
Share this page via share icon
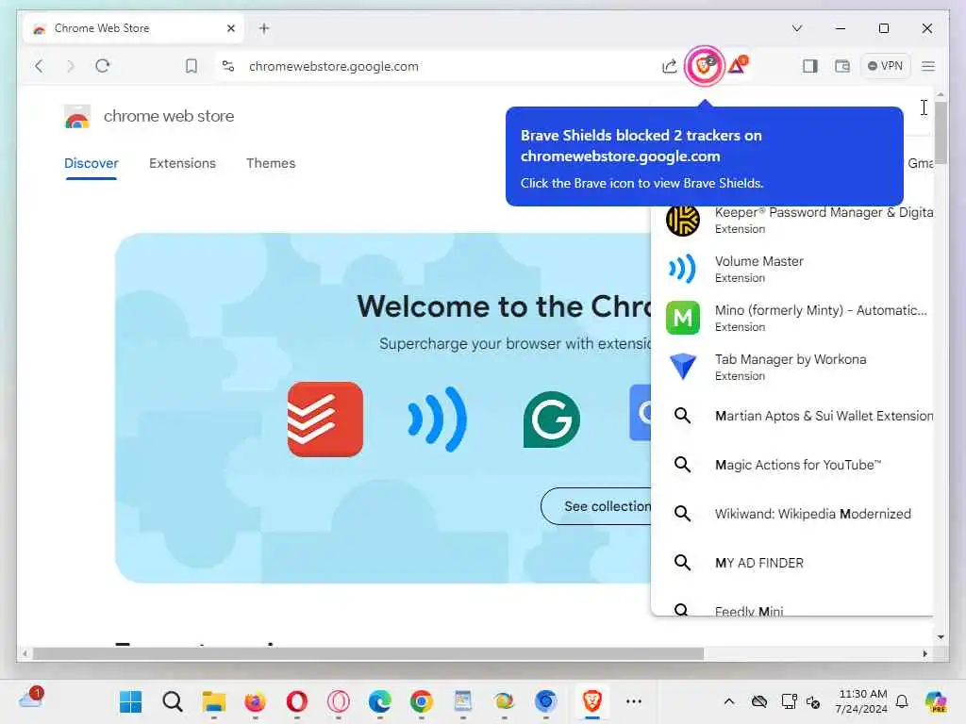pos(670,66)
